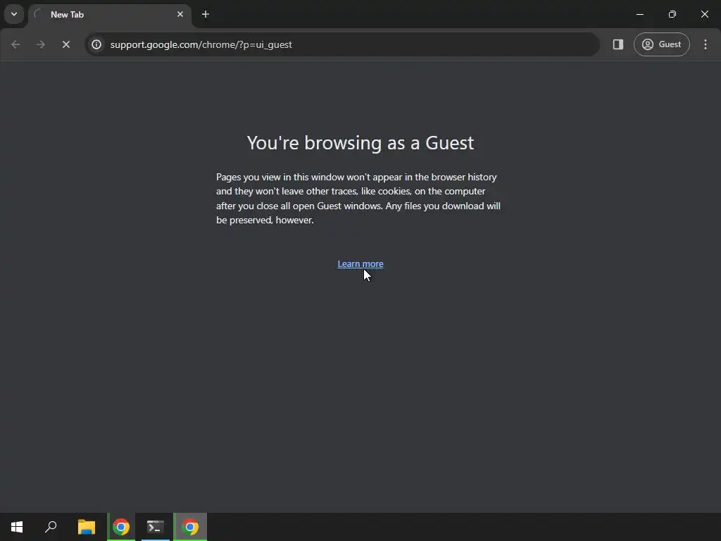The height and width of the screenshot is (541, 721).
Task: Open Chrome three-dot menu
Action: point(706,44)
